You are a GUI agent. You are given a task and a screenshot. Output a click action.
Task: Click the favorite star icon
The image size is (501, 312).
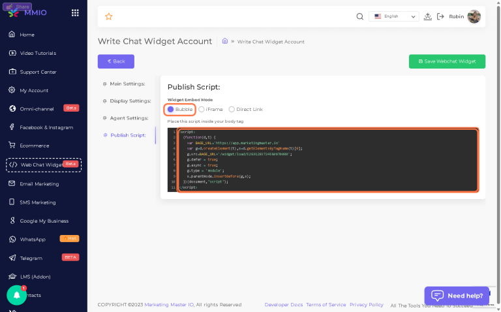tap(109, 16)
